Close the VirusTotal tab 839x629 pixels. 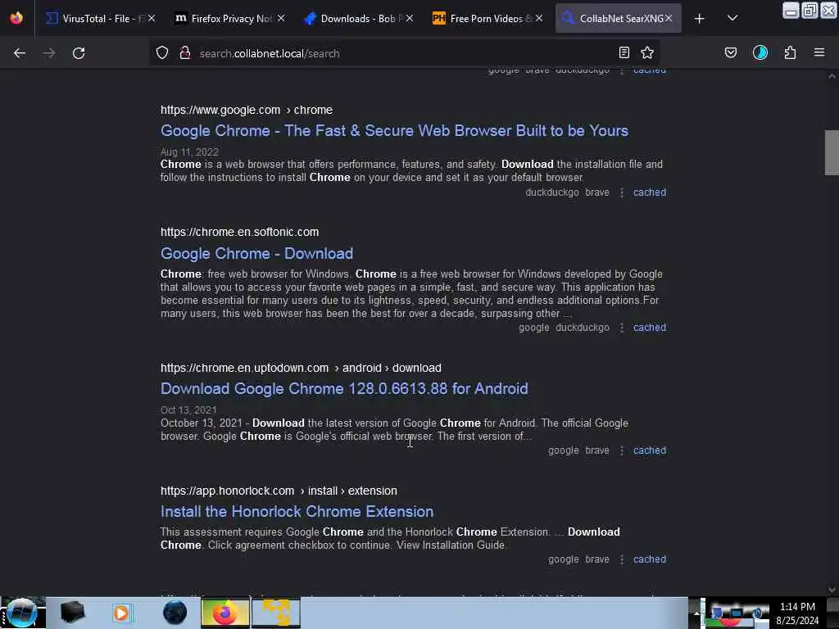click(152, 18)
